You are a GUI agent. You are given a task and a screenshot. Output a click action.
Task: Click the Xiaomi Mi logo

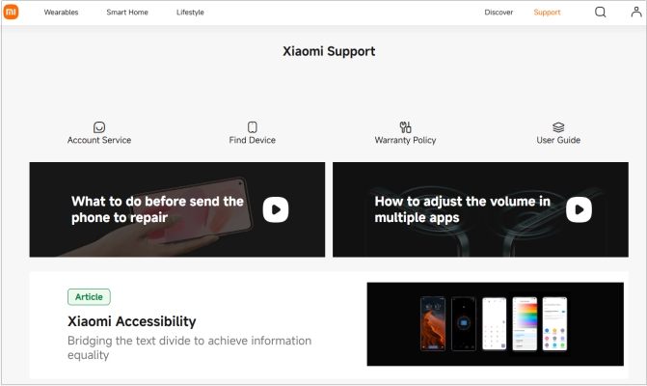tap(11, 12)
